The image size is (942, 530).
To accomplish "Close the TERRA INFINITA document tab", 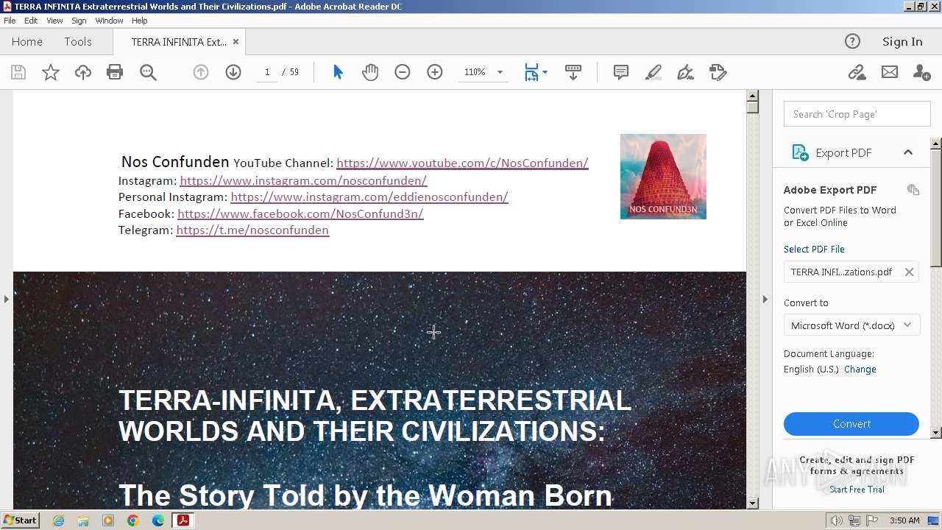I will [235, 42].
